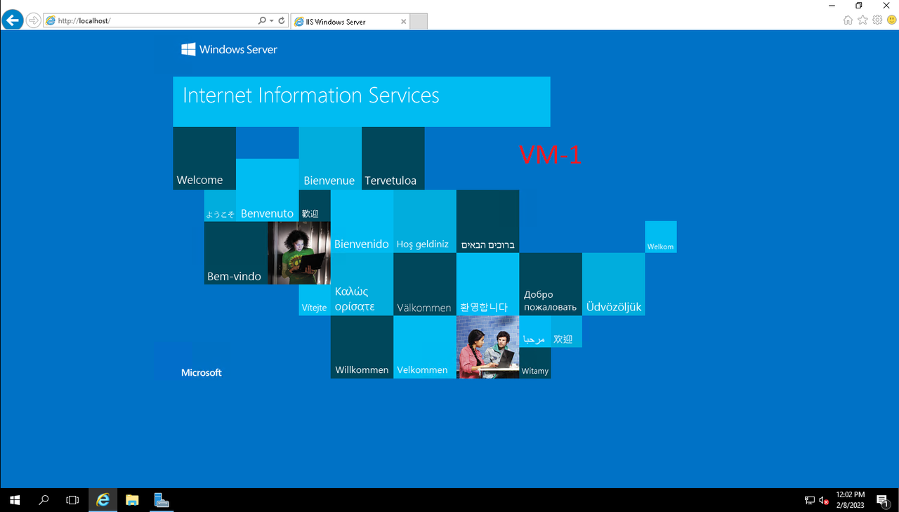This screenshot has width=899, height=512.
Task: Open Server Manager from the taskbar
Action: 161,500
